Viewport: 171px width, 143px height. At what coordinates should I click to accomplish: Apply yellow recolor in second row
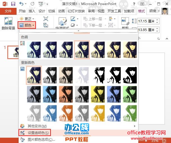pos(98,94)
